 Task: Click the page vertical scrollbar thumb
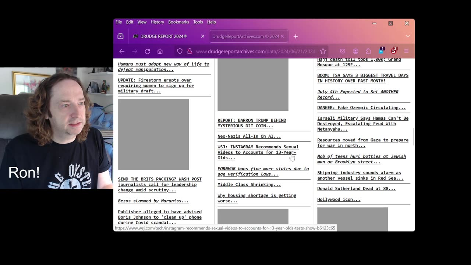point(414,137)
